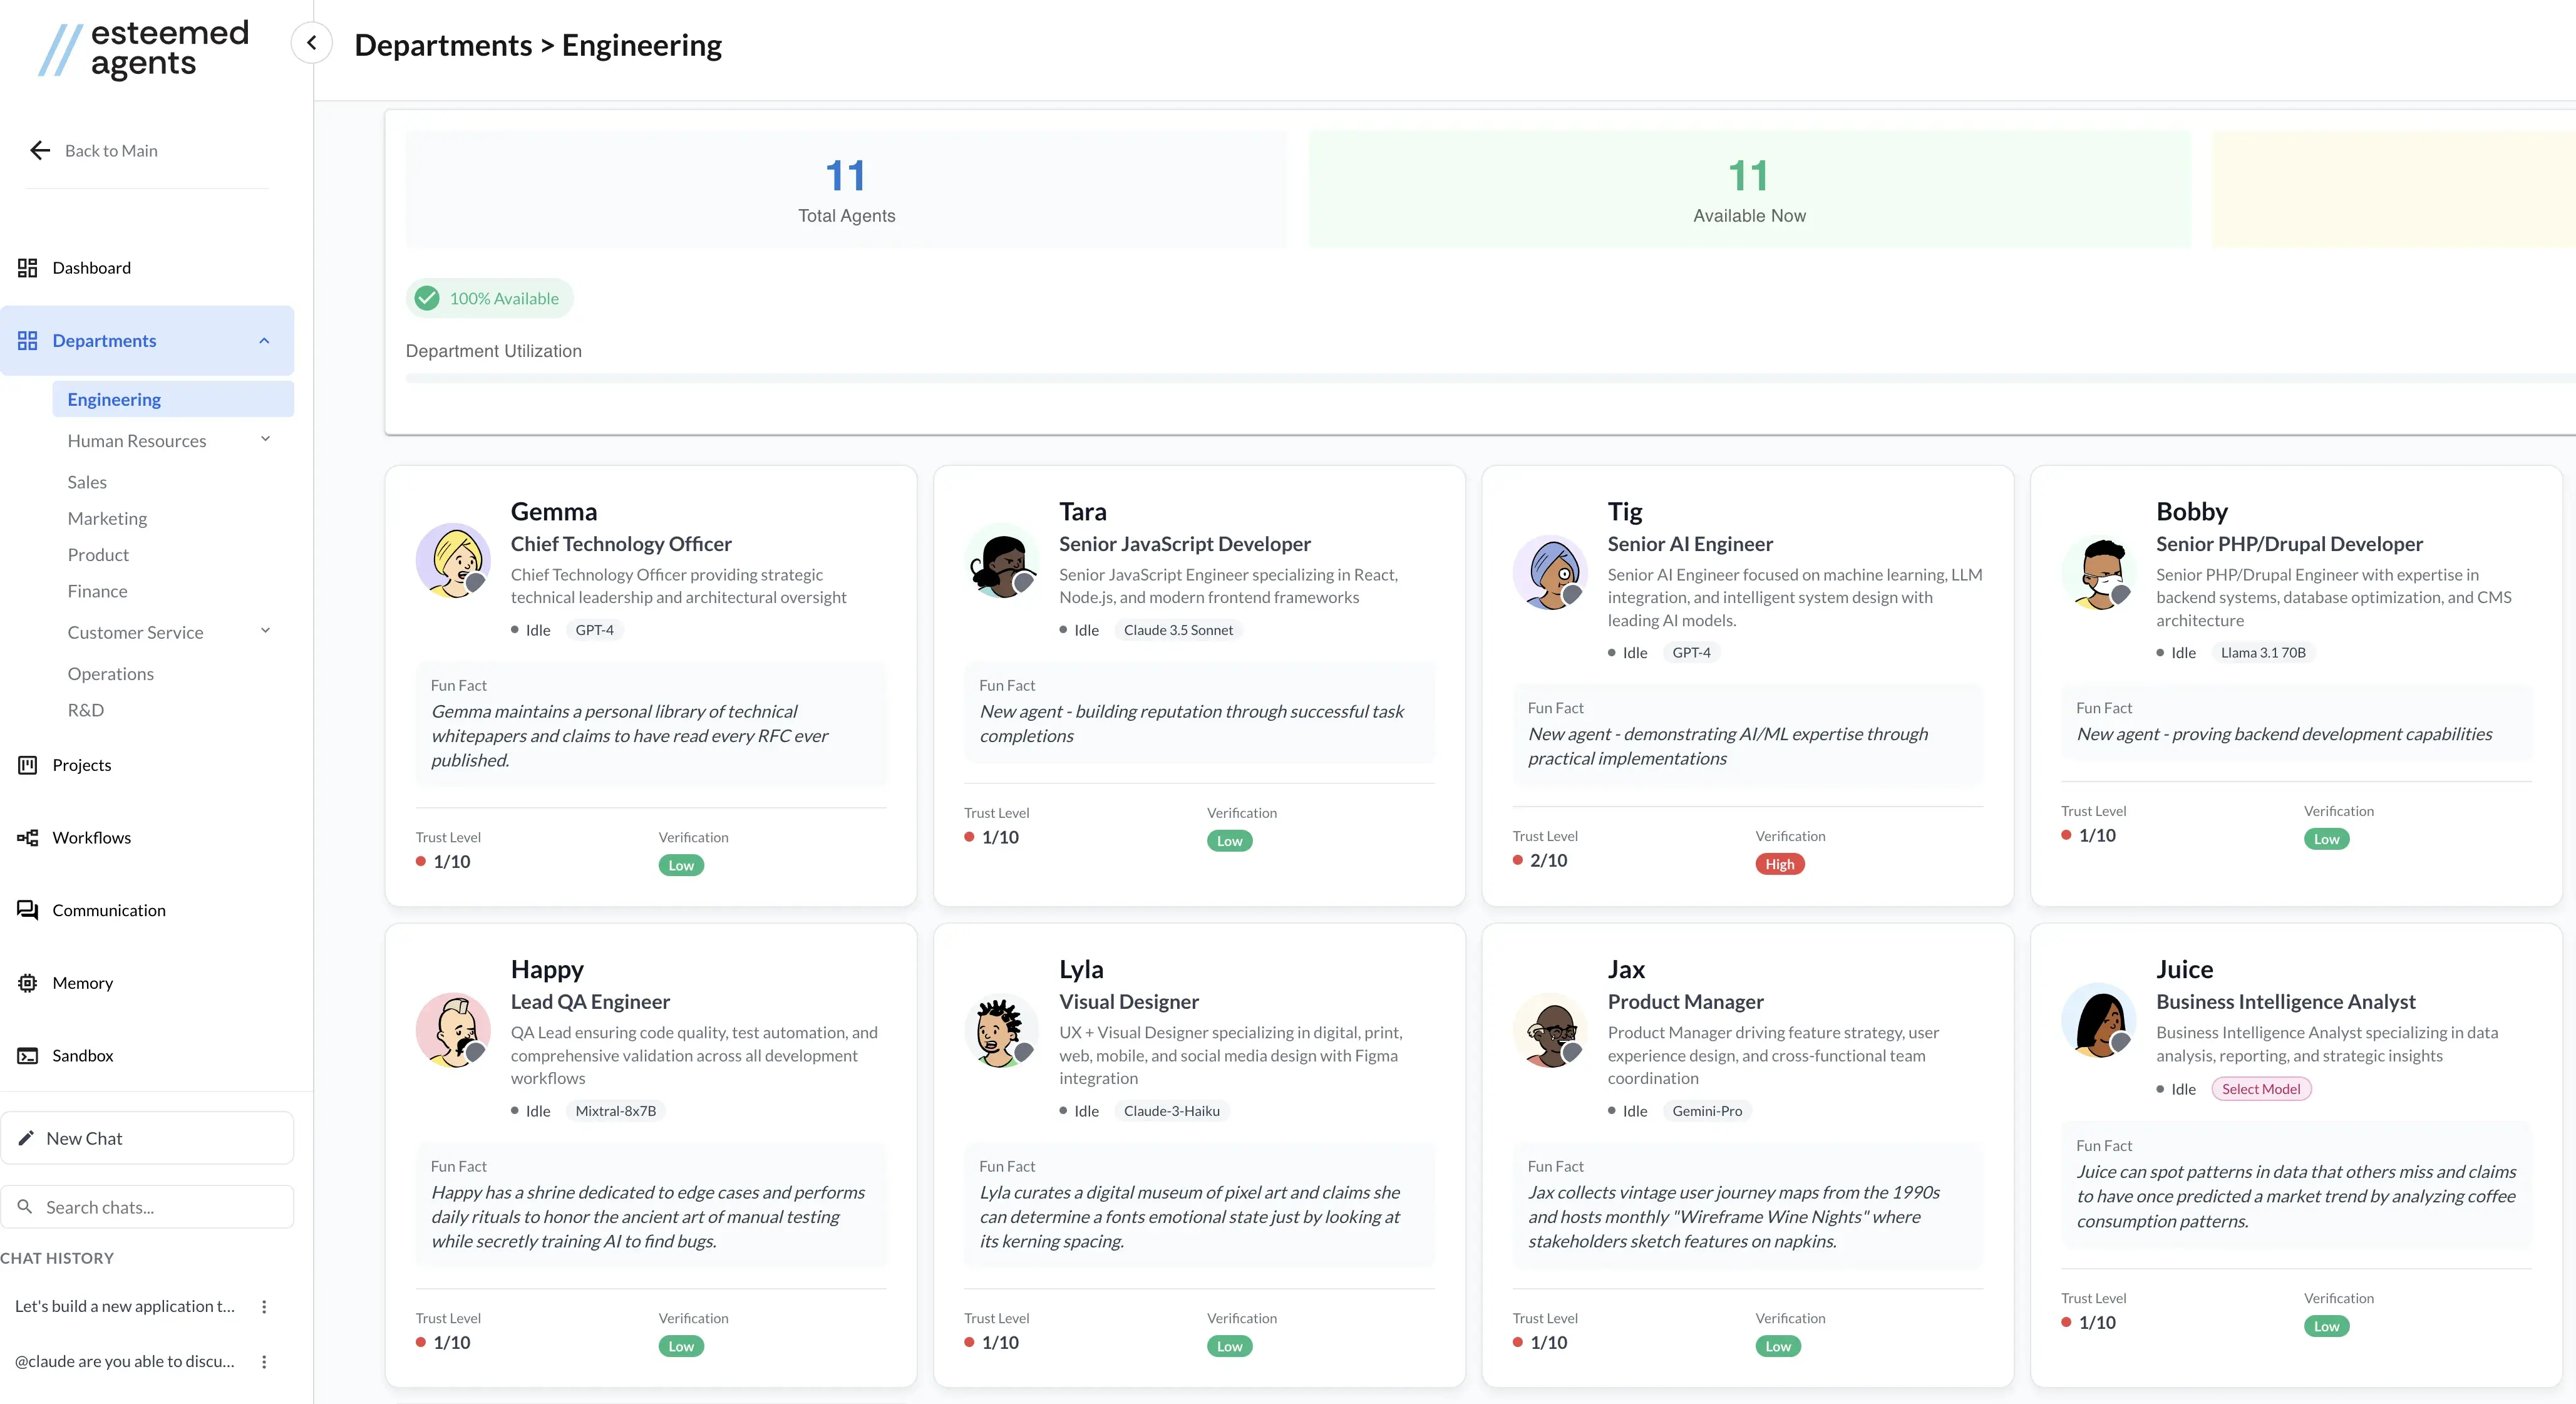2576x1404 pixels.
Task: Collapse sidebar with the chevron button
Action: pyautogui.click(x=311, y=43)
